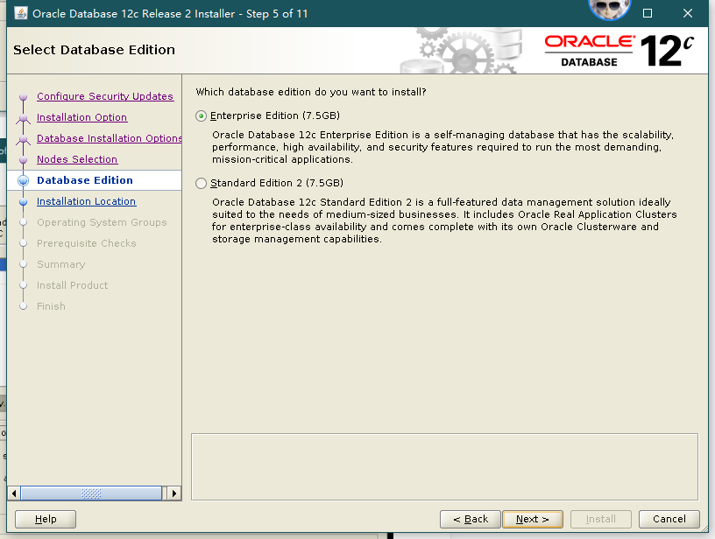
Task: Click the 'Select Database Edition' heading
Action: point(94,50)
